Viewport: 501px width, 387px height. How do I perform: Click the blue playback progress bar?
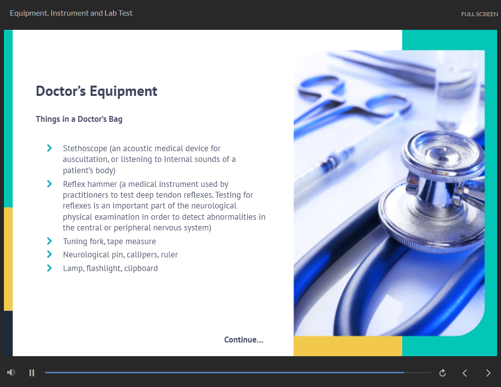coord(224,373)
